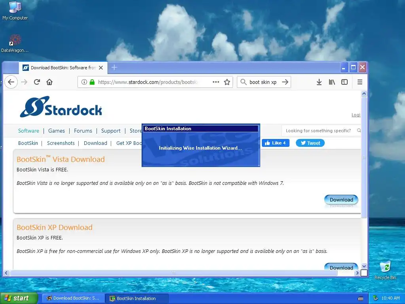The width and height of the screenshot is (405, 304).
Task: Open the Forums menu item
Action: tap(83, 131)
